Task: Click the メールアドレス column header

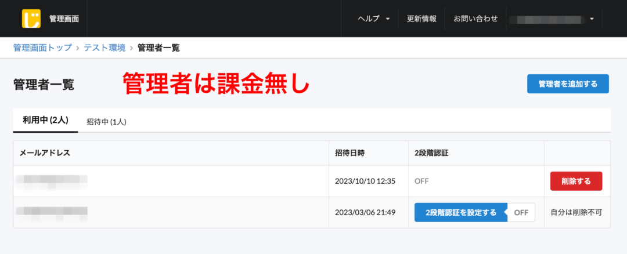Action: click(x=45, y=153)
